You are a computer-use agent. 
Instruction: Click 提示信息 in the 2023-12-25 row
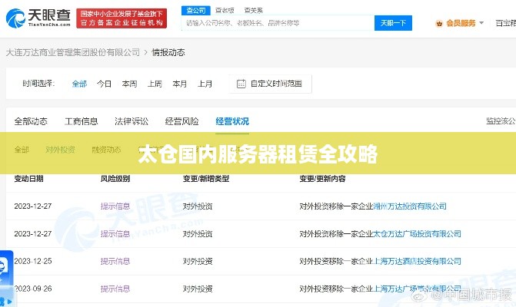pos(115,262)
